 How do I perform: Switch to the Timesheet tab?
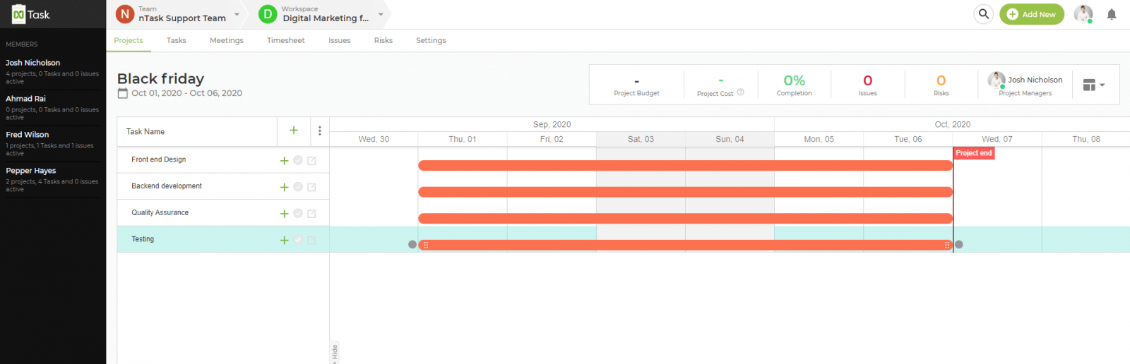285,40
